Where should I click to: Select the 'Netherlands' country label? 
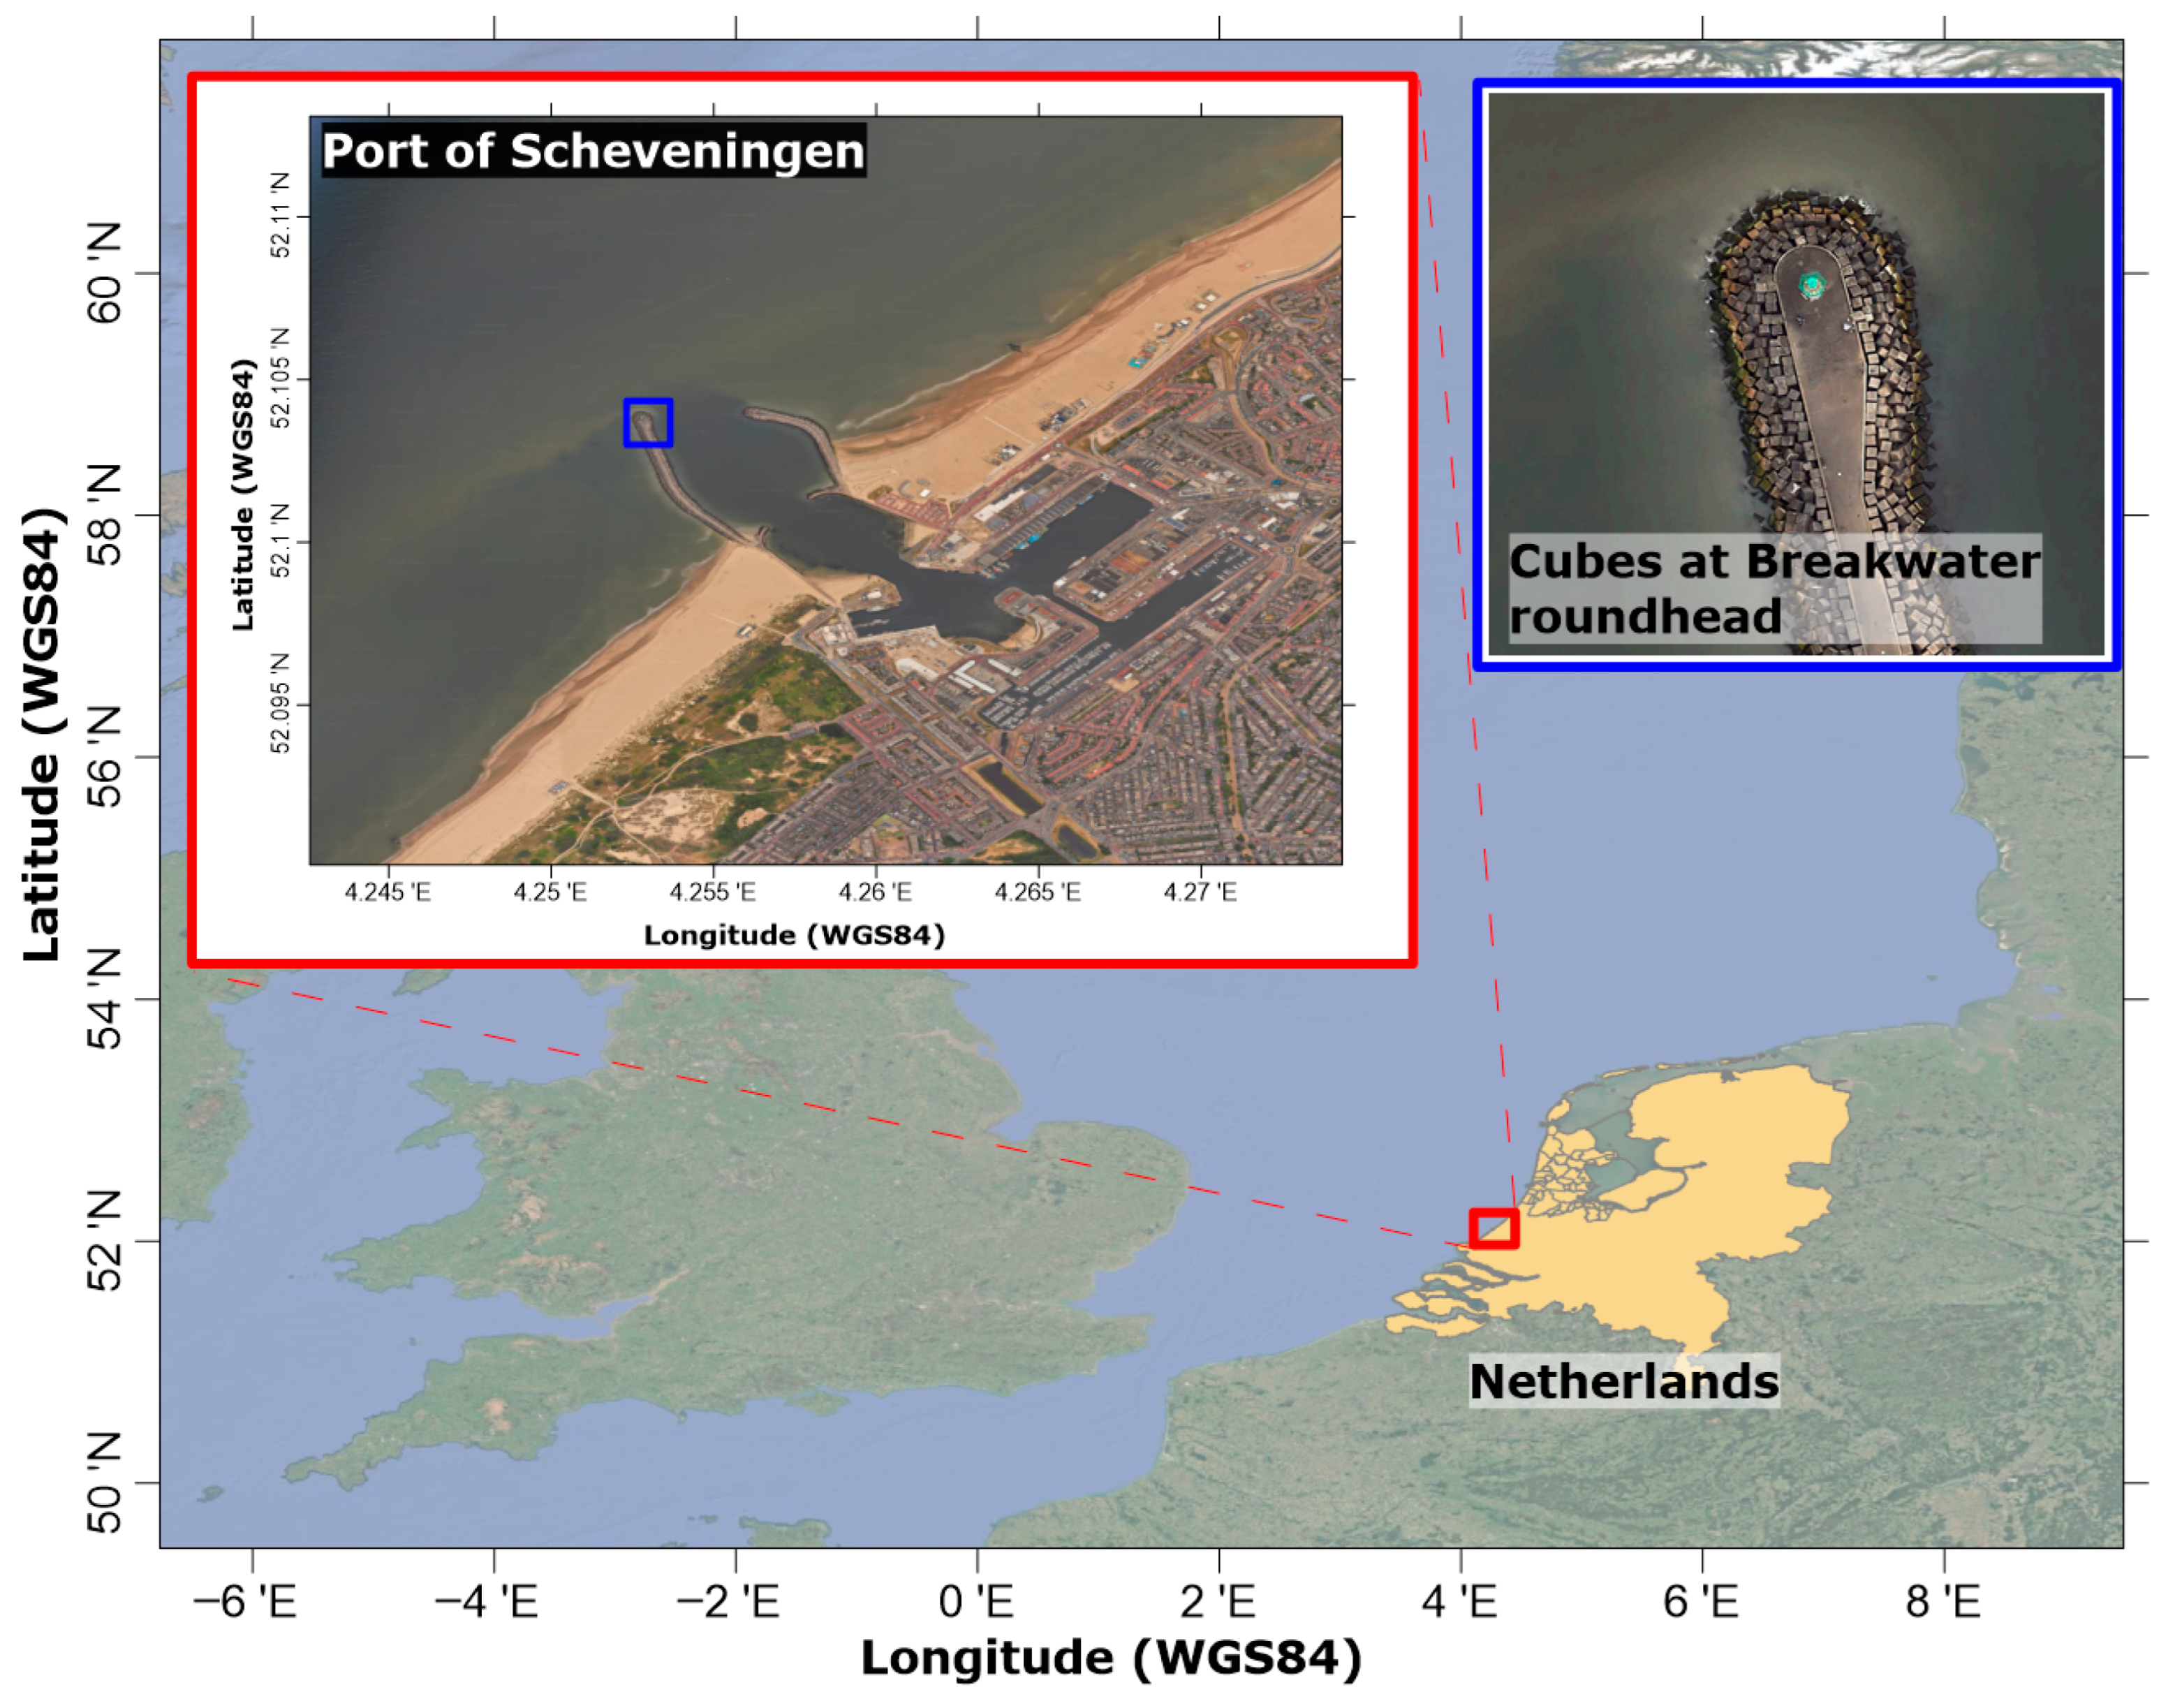(1624, 1382)
